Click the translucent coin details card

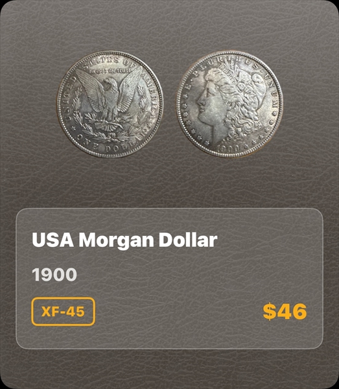(x=170, y=278)
